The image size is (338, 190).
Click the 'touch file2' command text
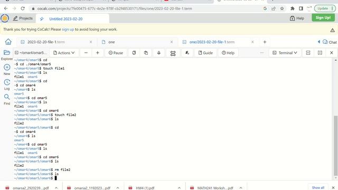tap(65, 115)
